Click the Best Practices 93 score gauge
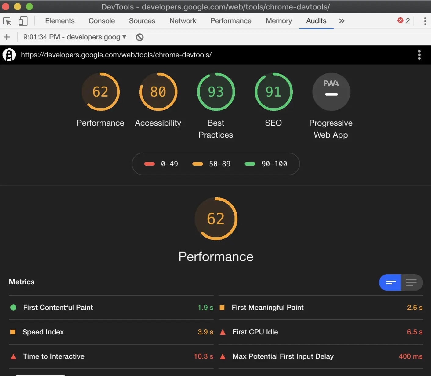Image resolution: width=431 pixels, height=376 pixels. tap(216, 92)
